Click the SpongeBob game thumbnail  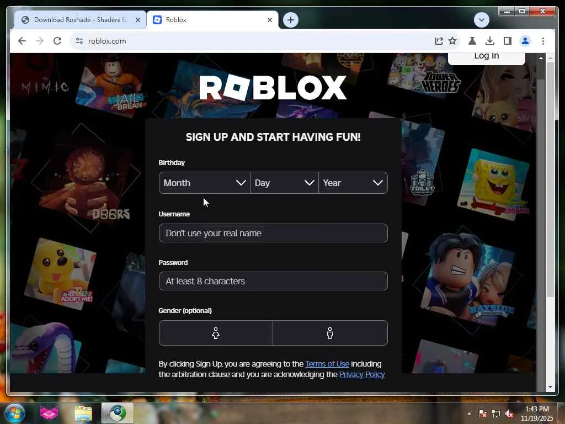point(493,184)
